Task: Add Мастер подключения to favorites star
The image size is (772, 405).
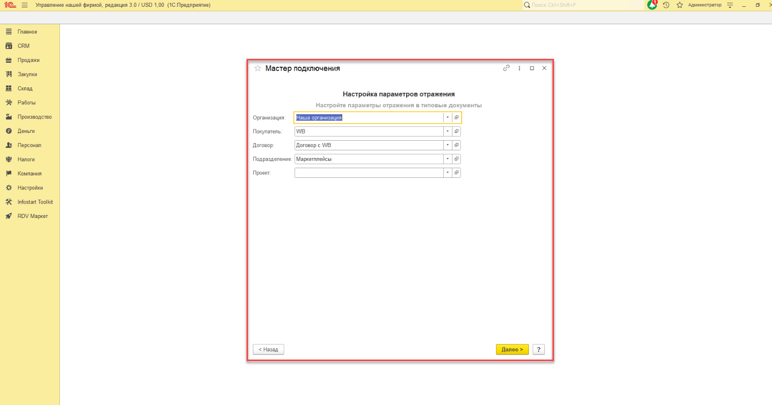Action: (x=258, y=69)
